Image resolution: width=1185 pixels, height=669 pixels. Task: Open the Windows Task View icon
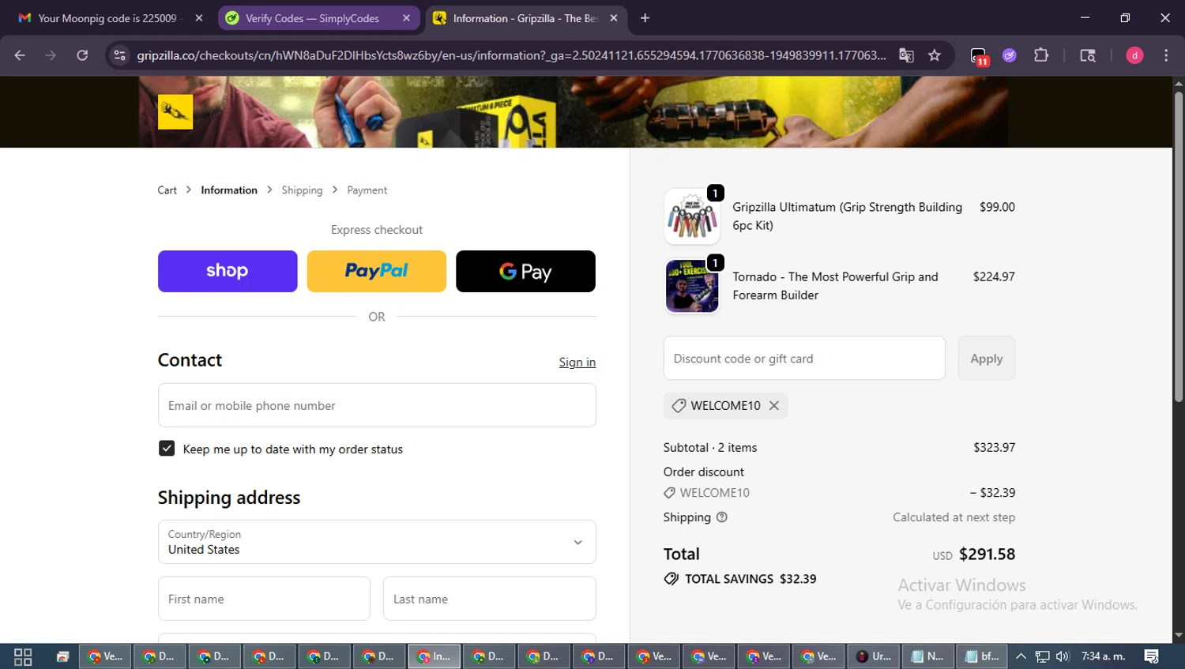23,656
